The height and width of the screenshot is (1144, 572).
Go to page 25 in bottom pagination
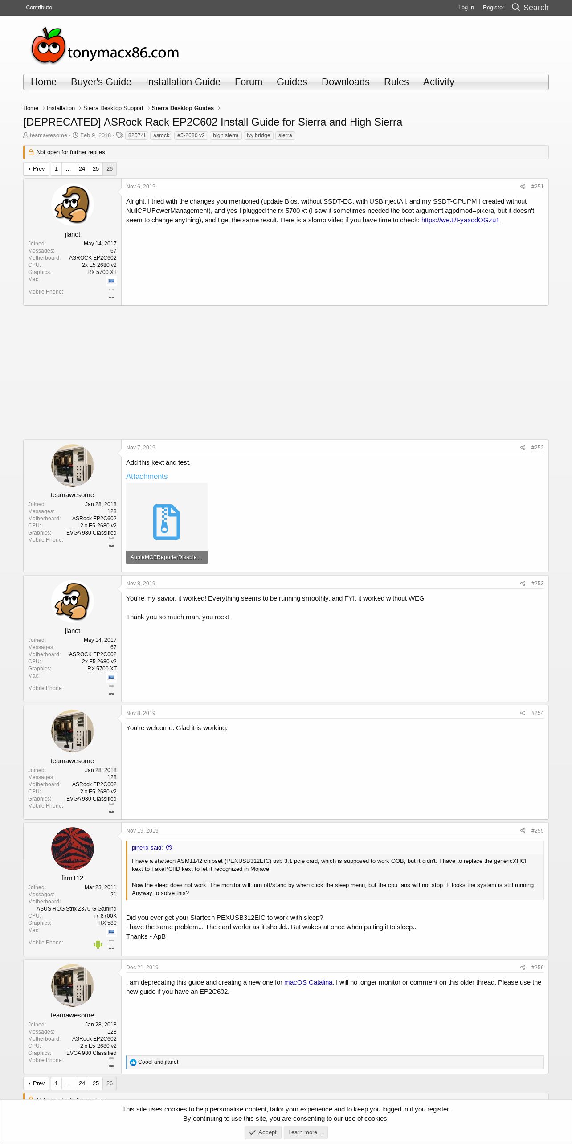(x=96, y=1083)
